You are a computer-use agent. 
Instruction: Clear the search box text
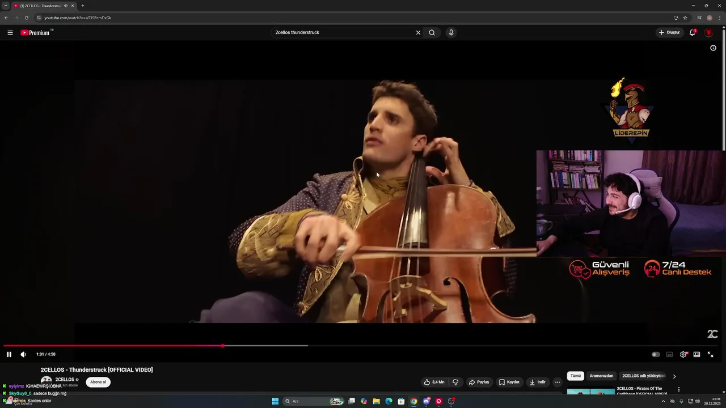(418, 32)
